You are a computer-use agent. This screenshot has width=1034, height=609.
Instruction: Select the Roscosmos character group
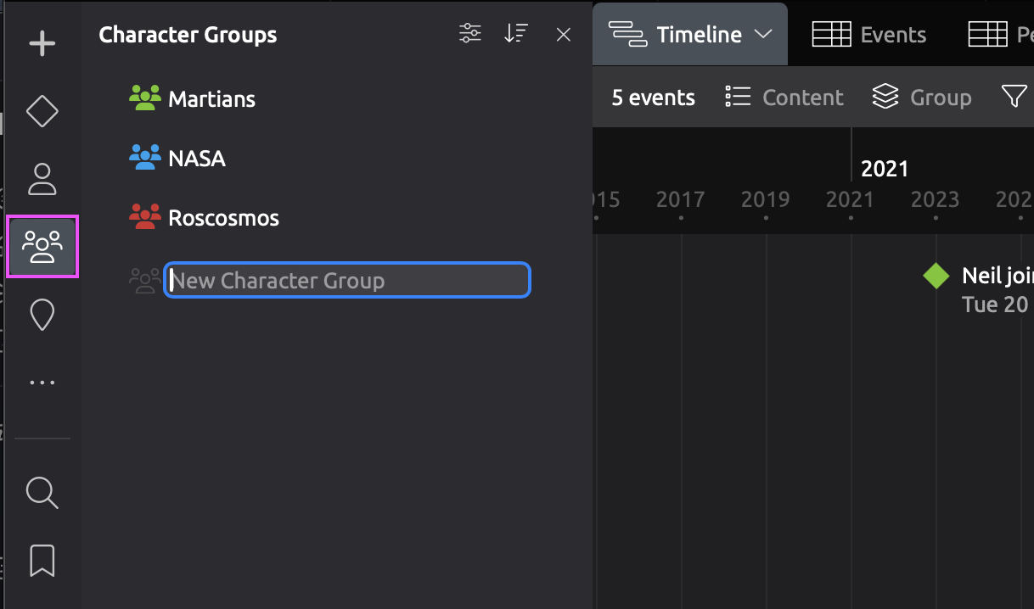pos(223,218)
